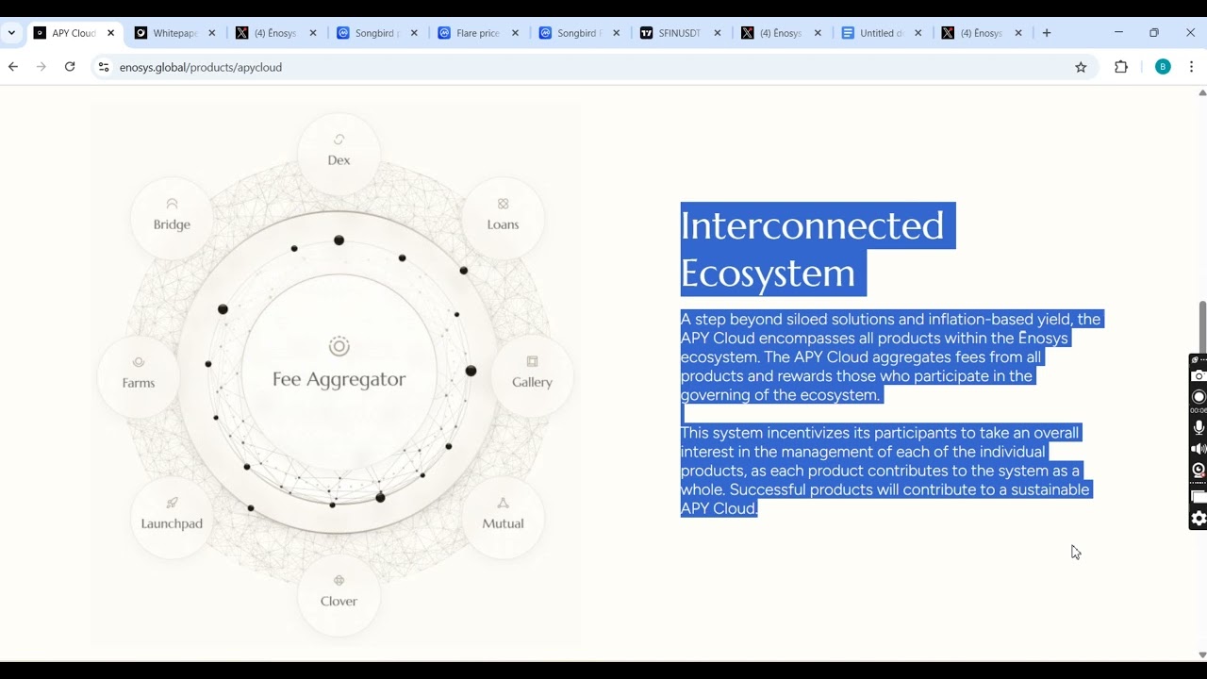Open recorder widget settings gear
The image size is (1207, 679).
pos(1199,518)
